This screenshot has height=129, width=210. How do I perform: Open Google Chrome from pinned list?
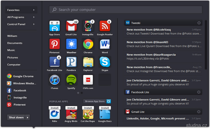pos(20,76)
